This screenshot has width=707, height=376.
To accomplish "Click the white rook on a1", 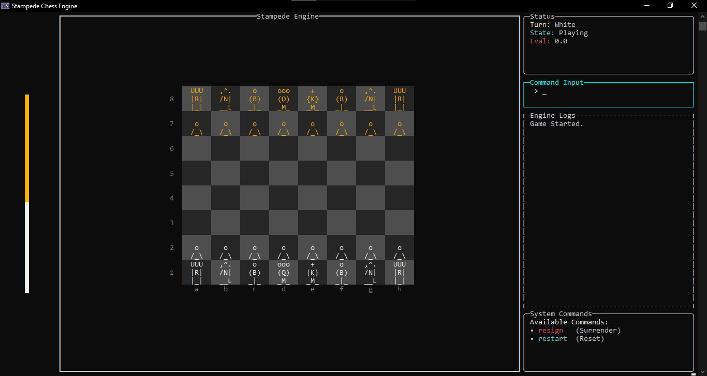I will [196, 272].
